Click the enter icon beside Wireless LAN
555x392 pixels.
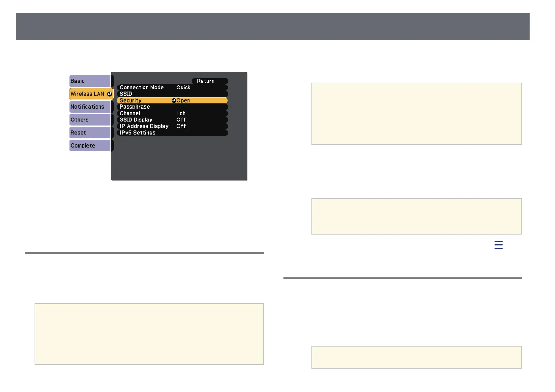pyautogui.click(x=109, y=94)
